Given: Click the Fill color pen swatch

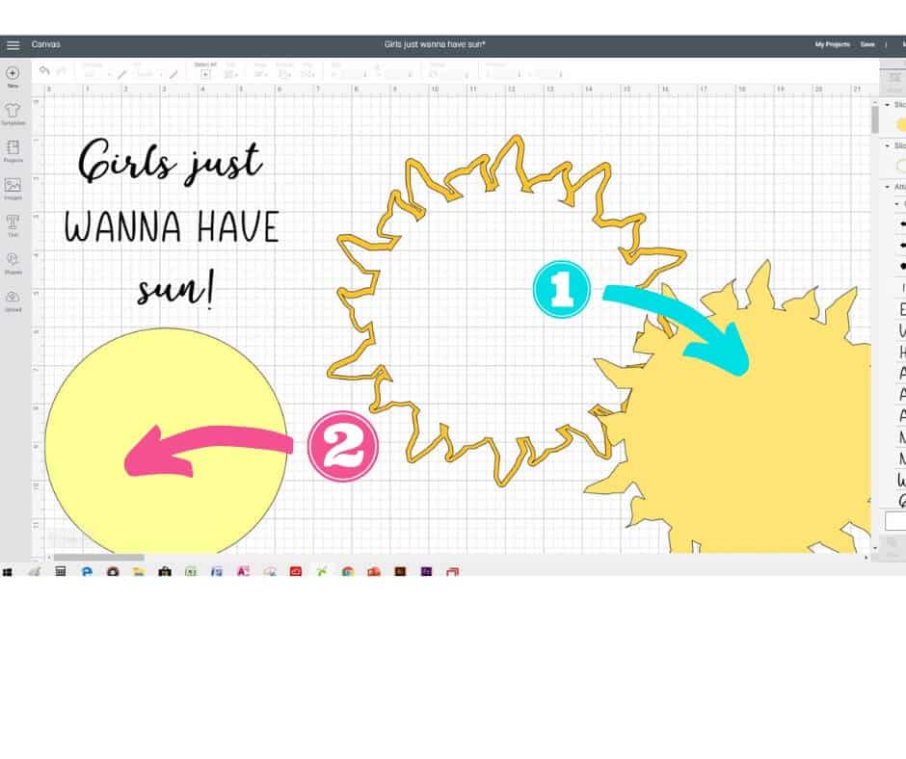Looking at the screenshot, I should click(x=173, y=74).
